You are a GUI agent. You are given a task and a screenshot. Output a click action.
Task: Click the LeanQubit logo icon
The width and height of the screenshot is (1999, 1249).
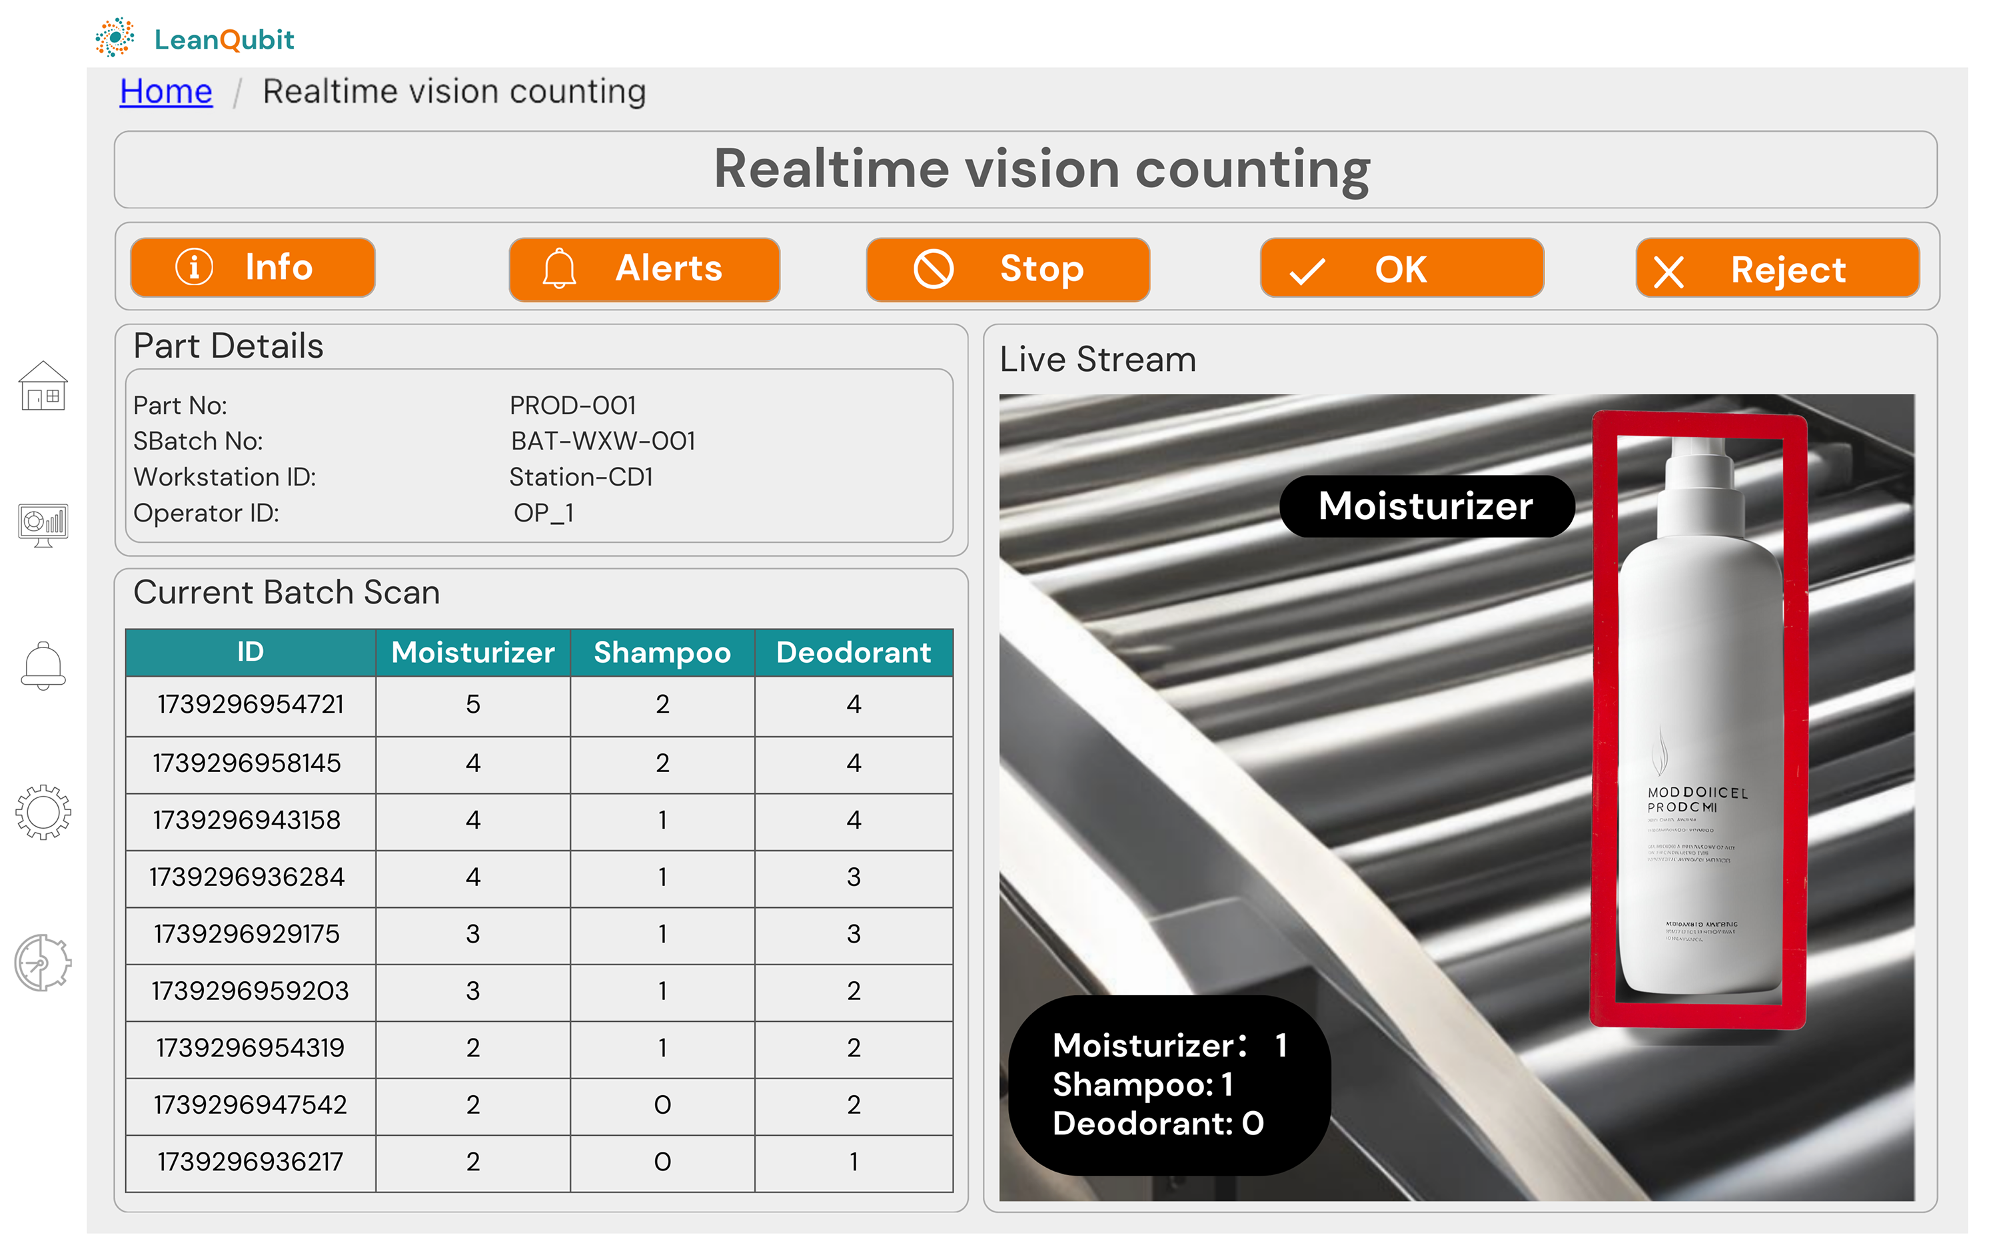pos(115,37)
